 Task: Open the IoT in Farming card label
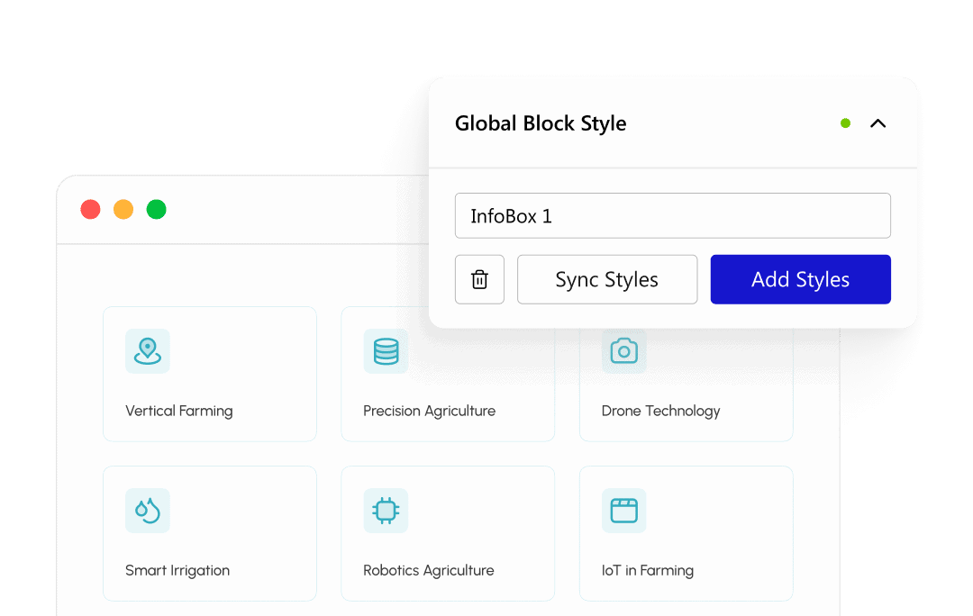click(647, 570)
